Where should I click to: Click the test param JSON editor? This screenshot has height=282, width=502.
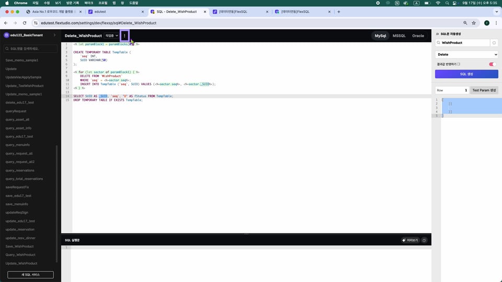[x=471, y=108]
